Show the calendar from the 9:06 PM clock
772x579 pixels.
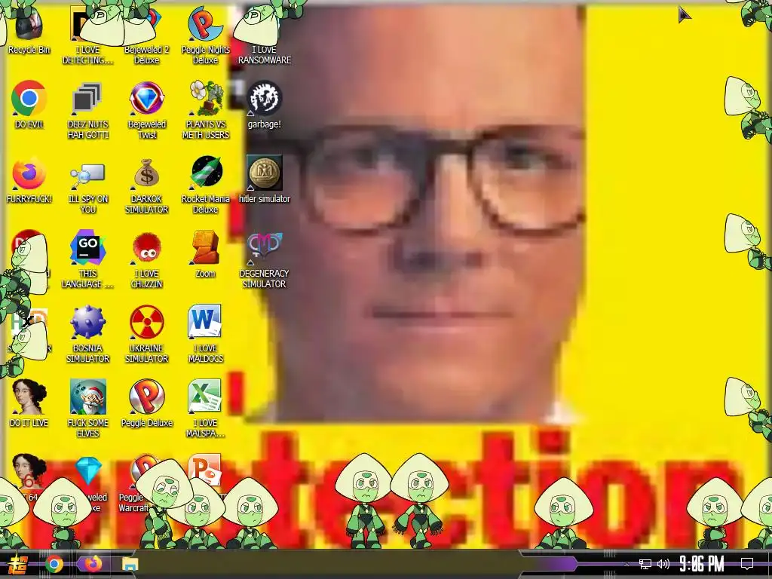coord(702,563)
